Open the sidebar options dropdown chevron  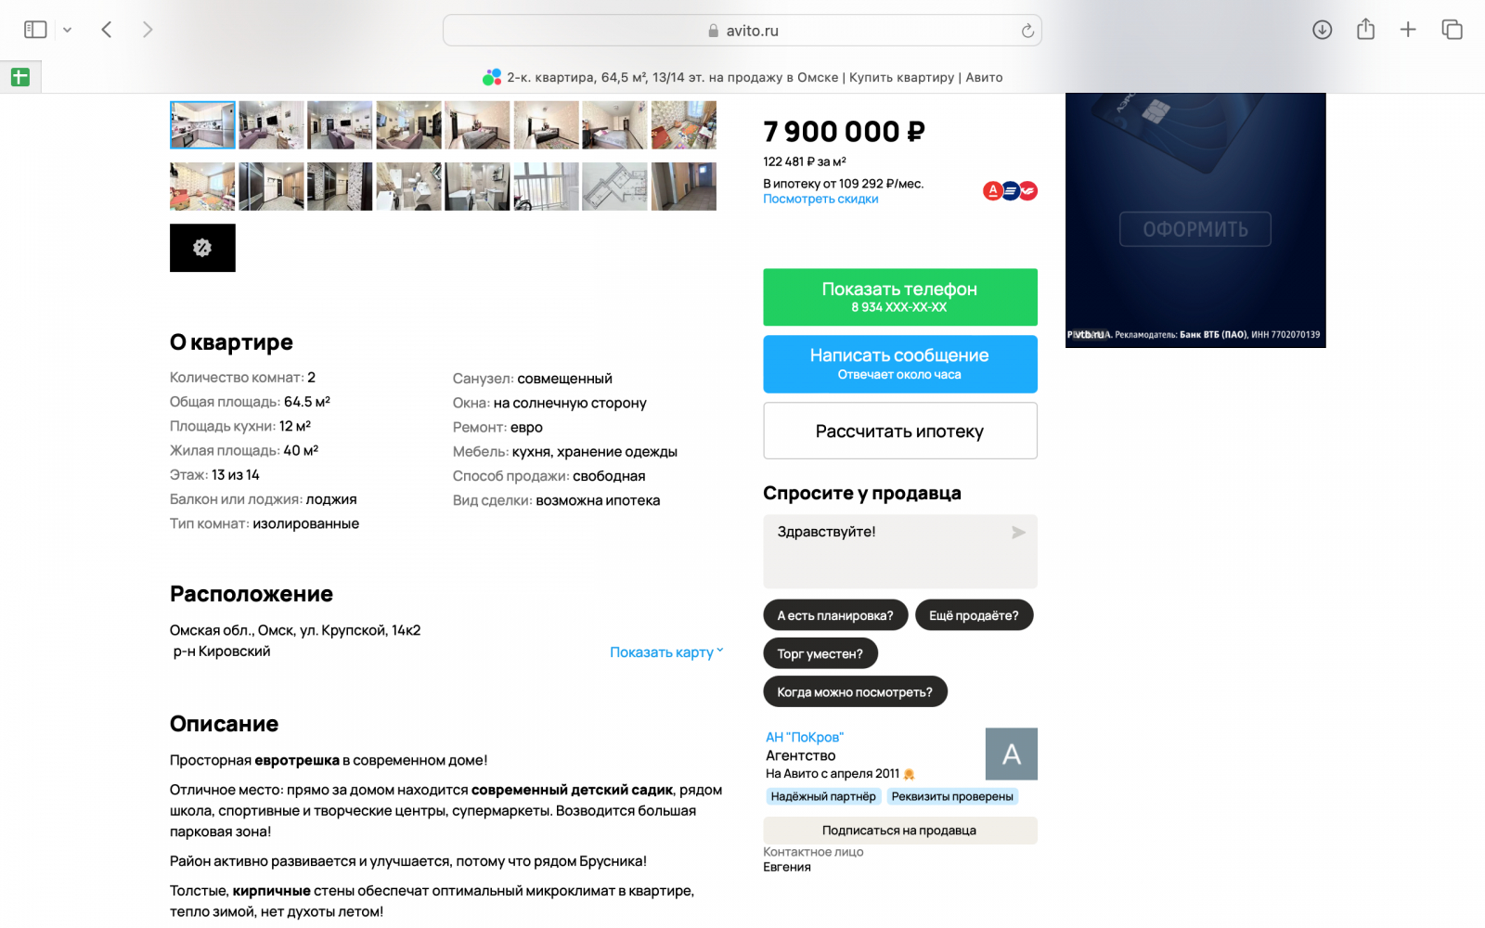(x=67, y=30)
